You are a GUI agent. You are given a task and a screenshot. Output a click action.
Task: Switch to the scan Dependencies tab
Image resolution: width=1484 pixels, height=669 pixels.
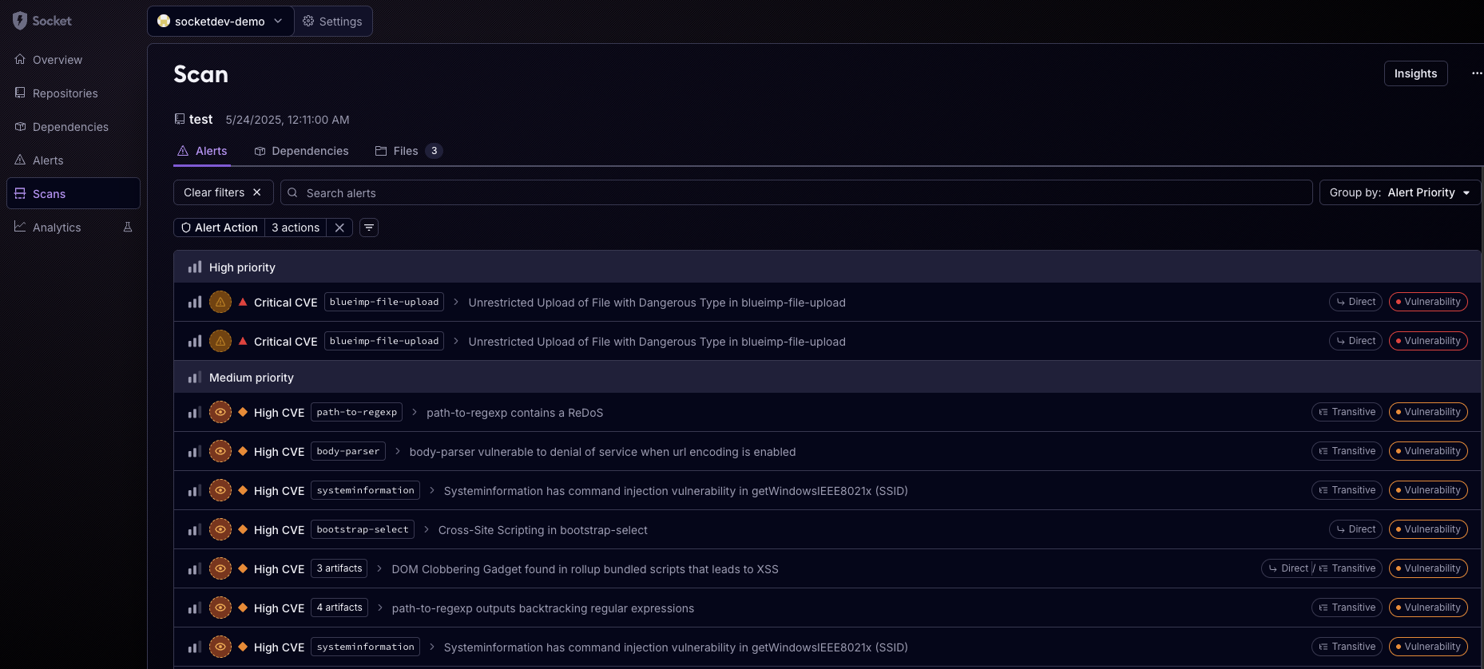301,151
